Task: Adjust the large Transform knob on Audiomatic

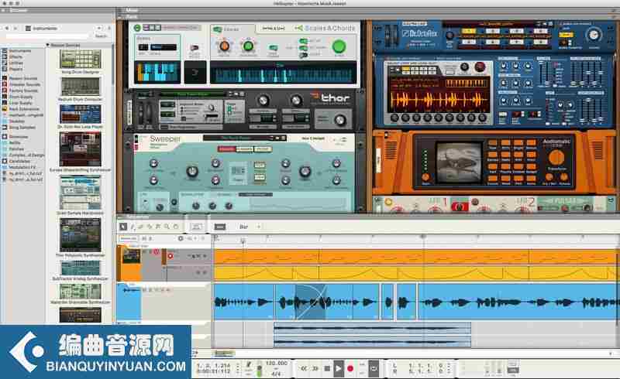Action: pyautogui.click(x=556, y=158)
